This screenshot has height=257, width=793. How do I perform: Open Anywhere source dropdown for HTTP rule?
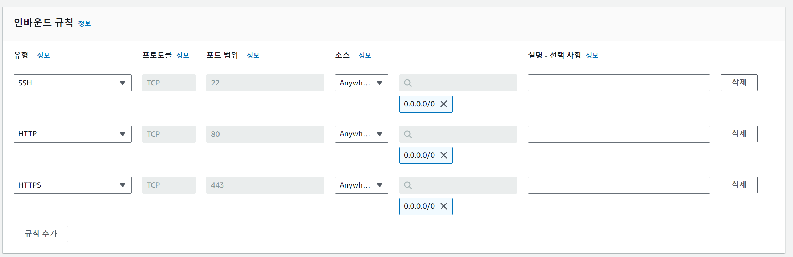click(x=361, y=134)
